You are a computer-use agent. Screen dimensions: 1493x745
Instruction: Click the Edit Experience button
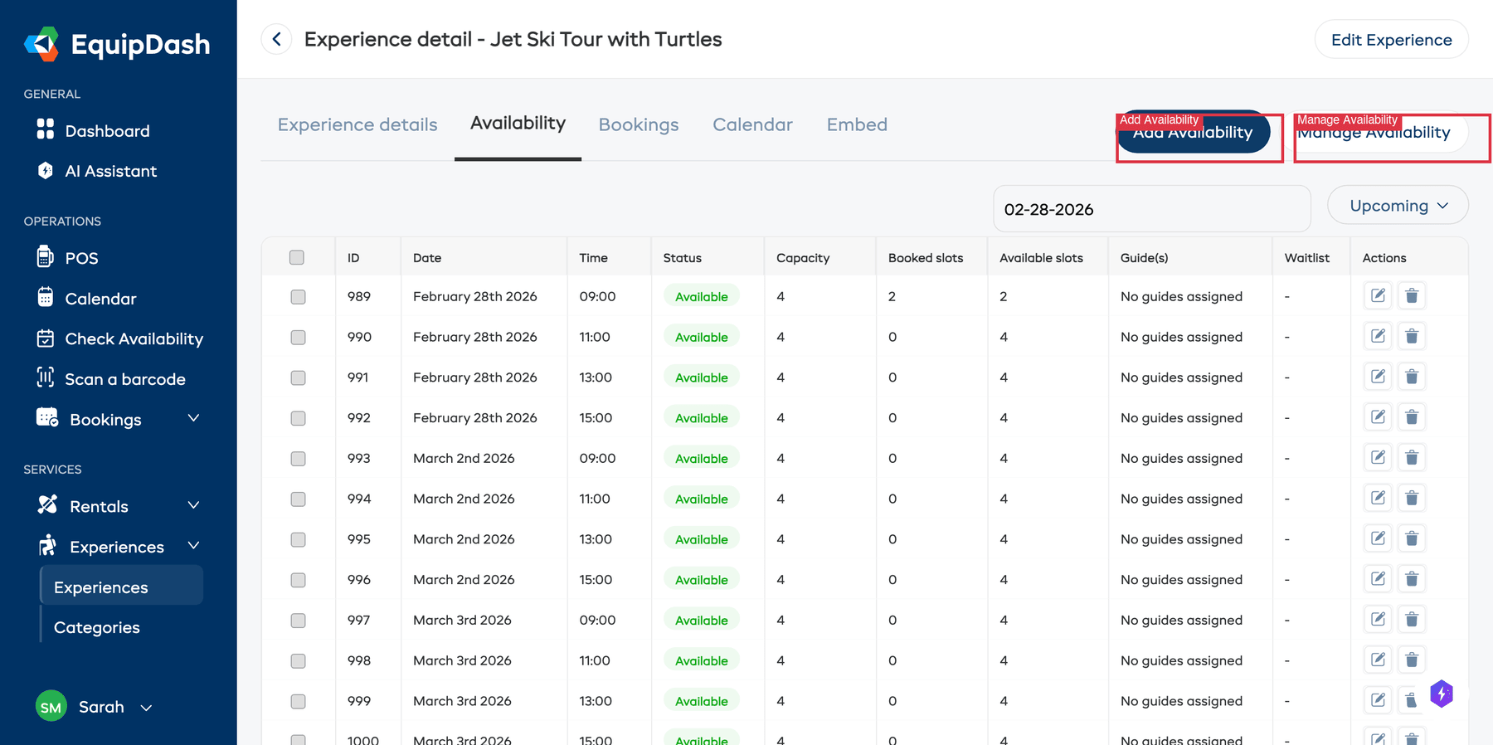click(1391, 40)
